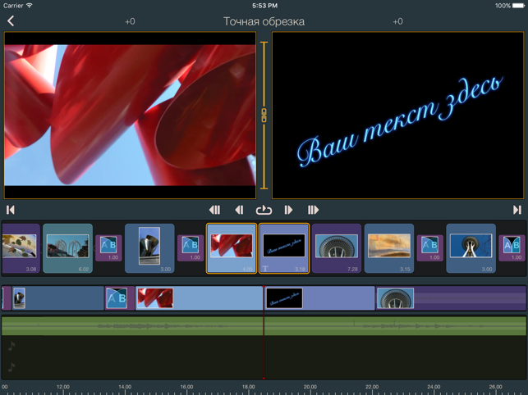
Task: Jump to start of clip
Action: pos(11,211)
